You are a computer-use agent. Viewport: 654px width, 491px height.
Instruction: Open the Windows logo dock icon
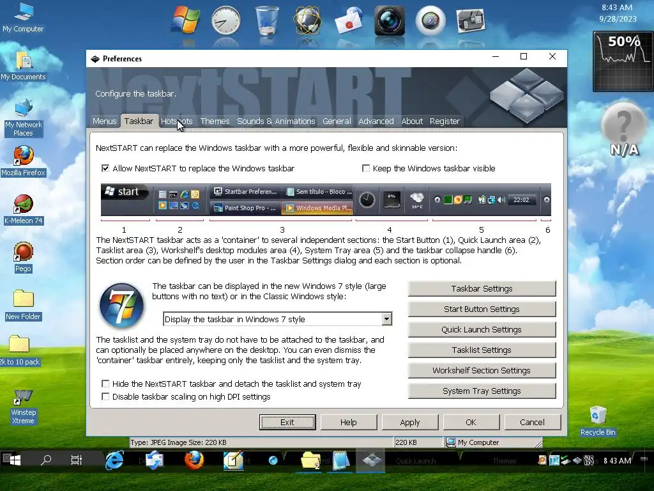point(185,20)
